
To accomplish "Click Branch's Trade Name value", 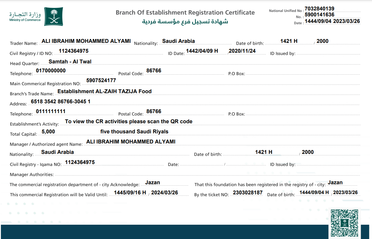I will tap(104, 91).
